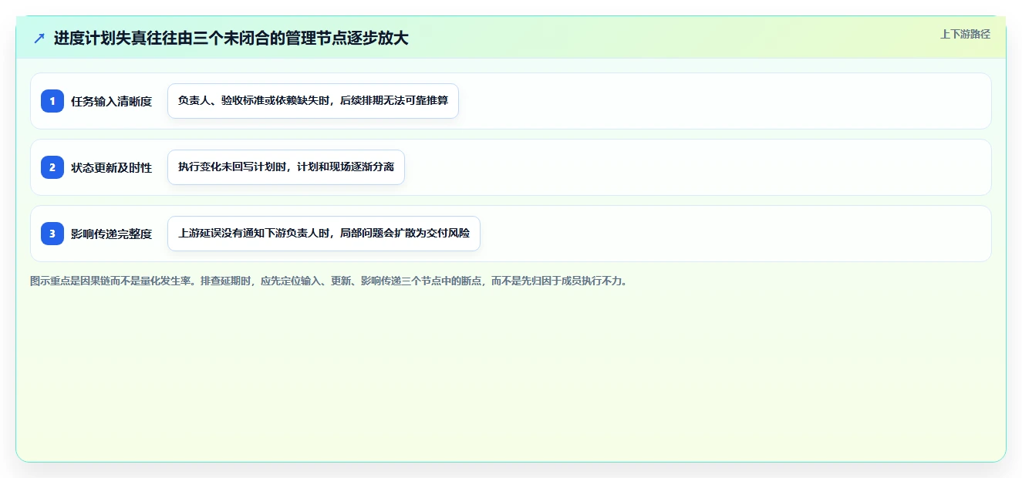Screen dimensions: 1022x478
Task: Click the box starting 负责人、验收标准或依赖缺失时
Action: pyautogui.click(x=313, y=101)
